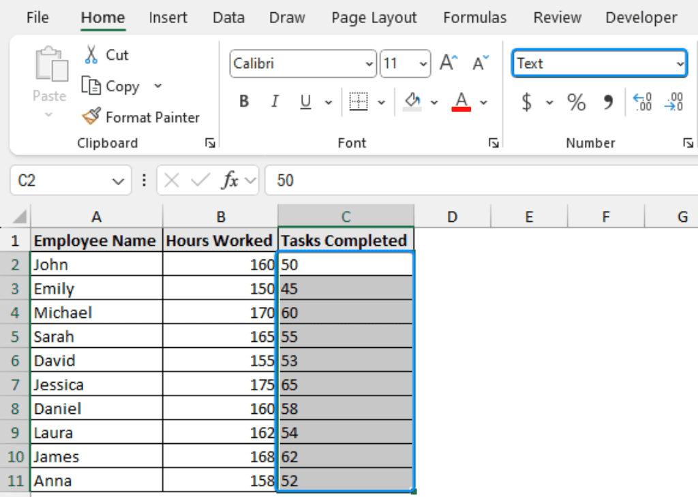
Task: Toggle Underline formatting
Action: 306,102
